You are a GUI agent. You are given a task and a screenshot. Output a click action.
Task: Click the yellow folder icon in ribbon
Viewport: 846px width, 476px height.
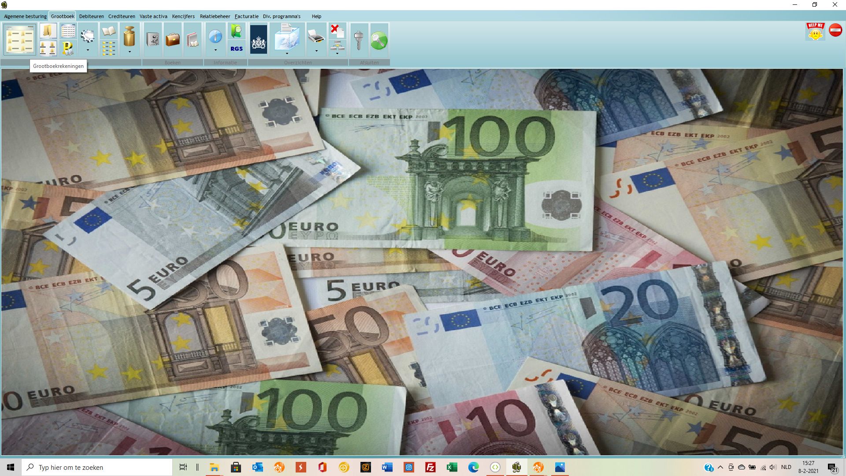48,31
